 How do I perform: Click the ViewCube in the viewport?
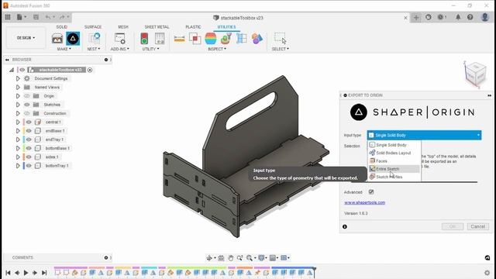pos(475,74)
